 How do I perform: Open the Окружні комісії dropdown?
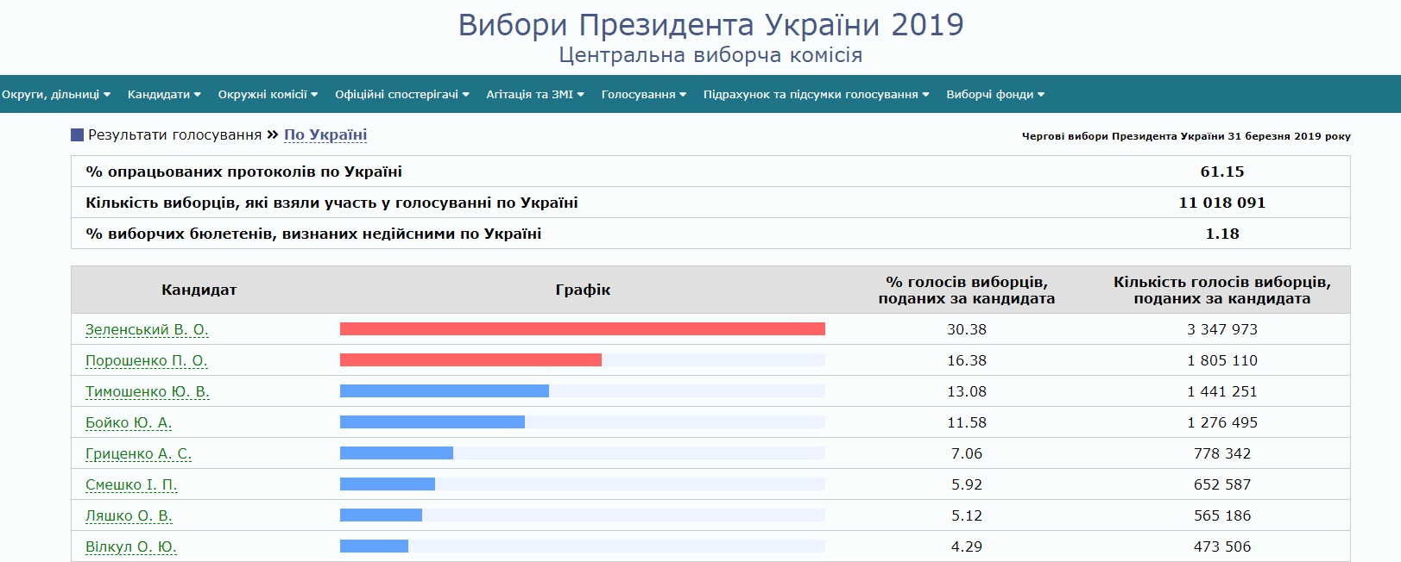click(x=268, y=95)
